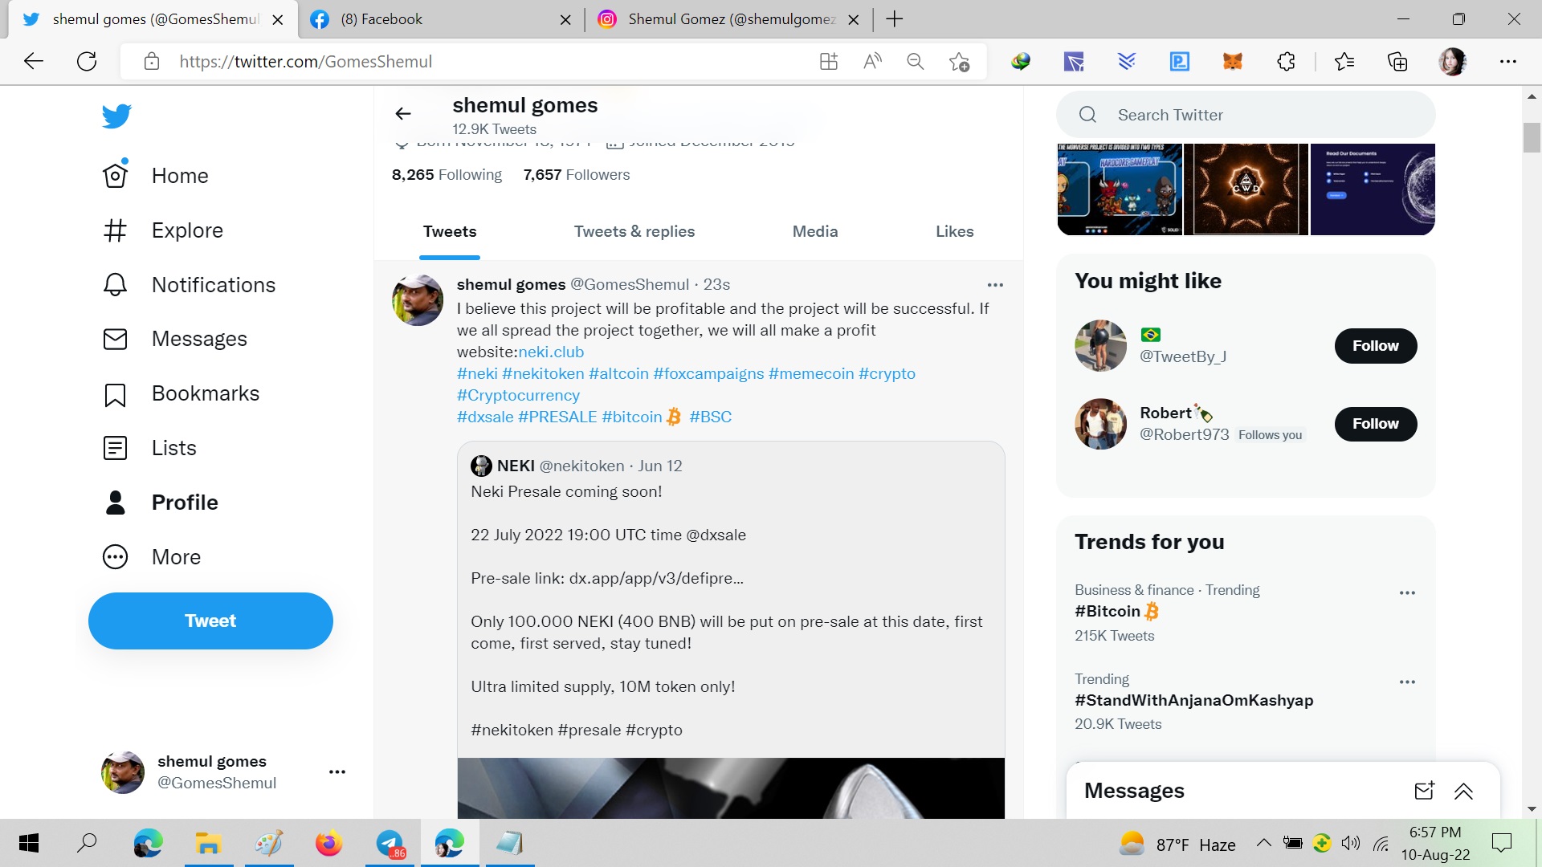Follow @TweetBy_J
Image resolution: width=1542 pixels, height=867 pixels.
1376,346
